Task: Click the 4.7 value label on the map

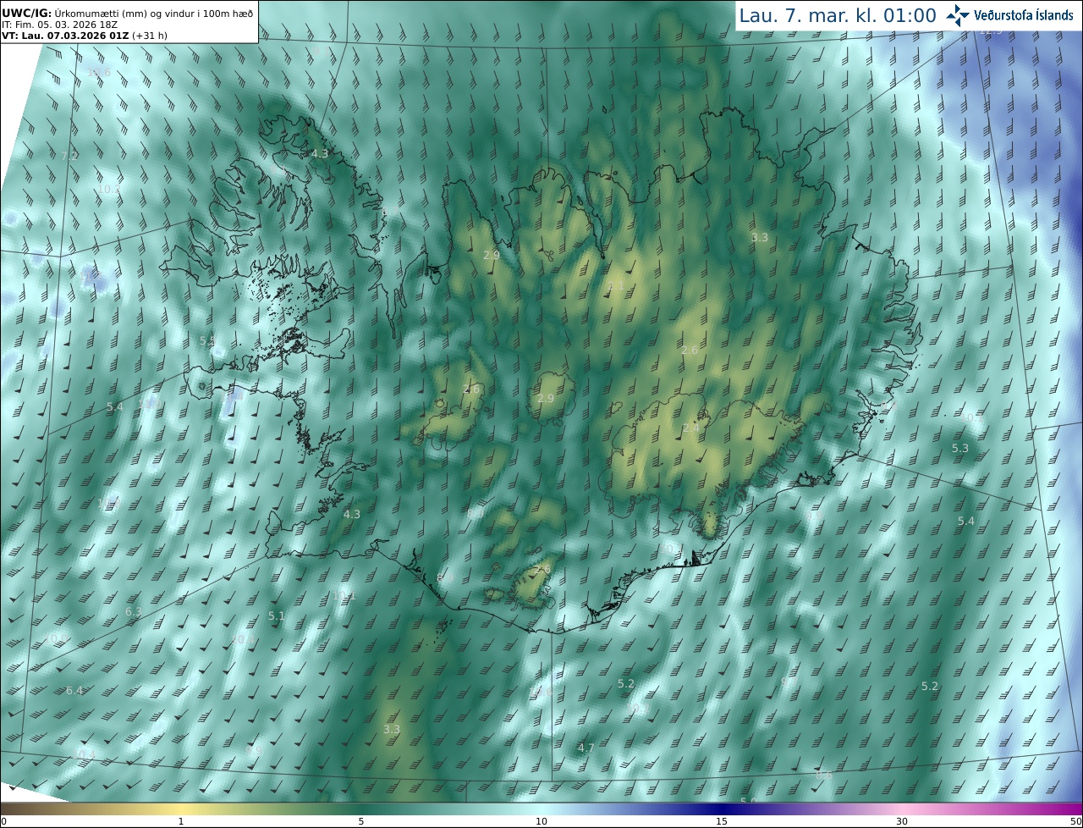Action: pos(585,748)
